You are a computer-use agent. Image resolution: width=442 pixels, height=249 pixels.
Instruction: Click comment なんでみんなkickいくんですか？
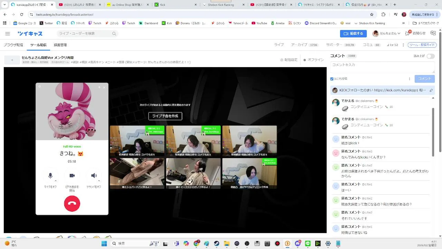[x=363, y=157]
